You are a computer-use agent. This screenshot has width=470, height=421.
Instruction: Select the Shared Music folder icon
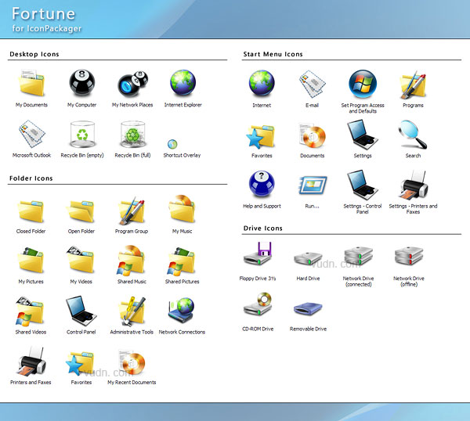pos(132,261)
